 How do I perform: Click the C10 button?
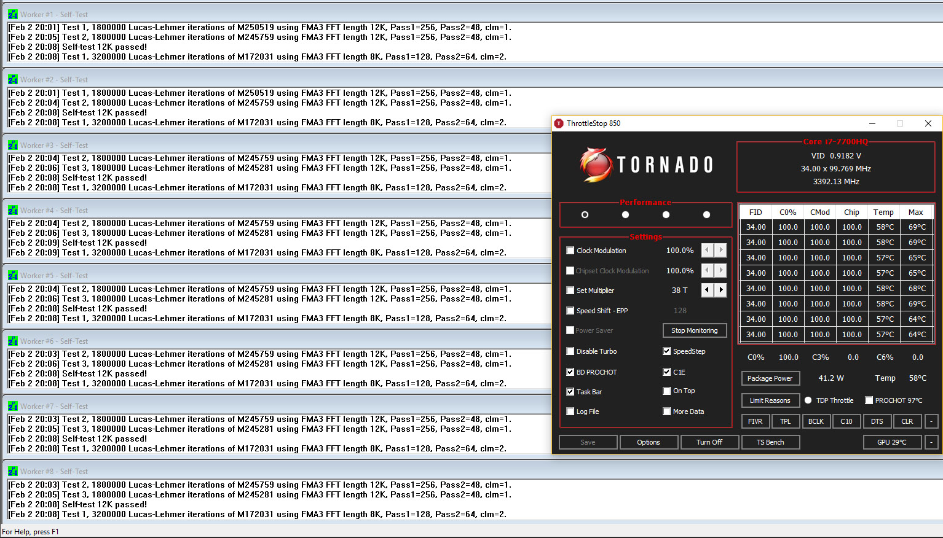846,421
